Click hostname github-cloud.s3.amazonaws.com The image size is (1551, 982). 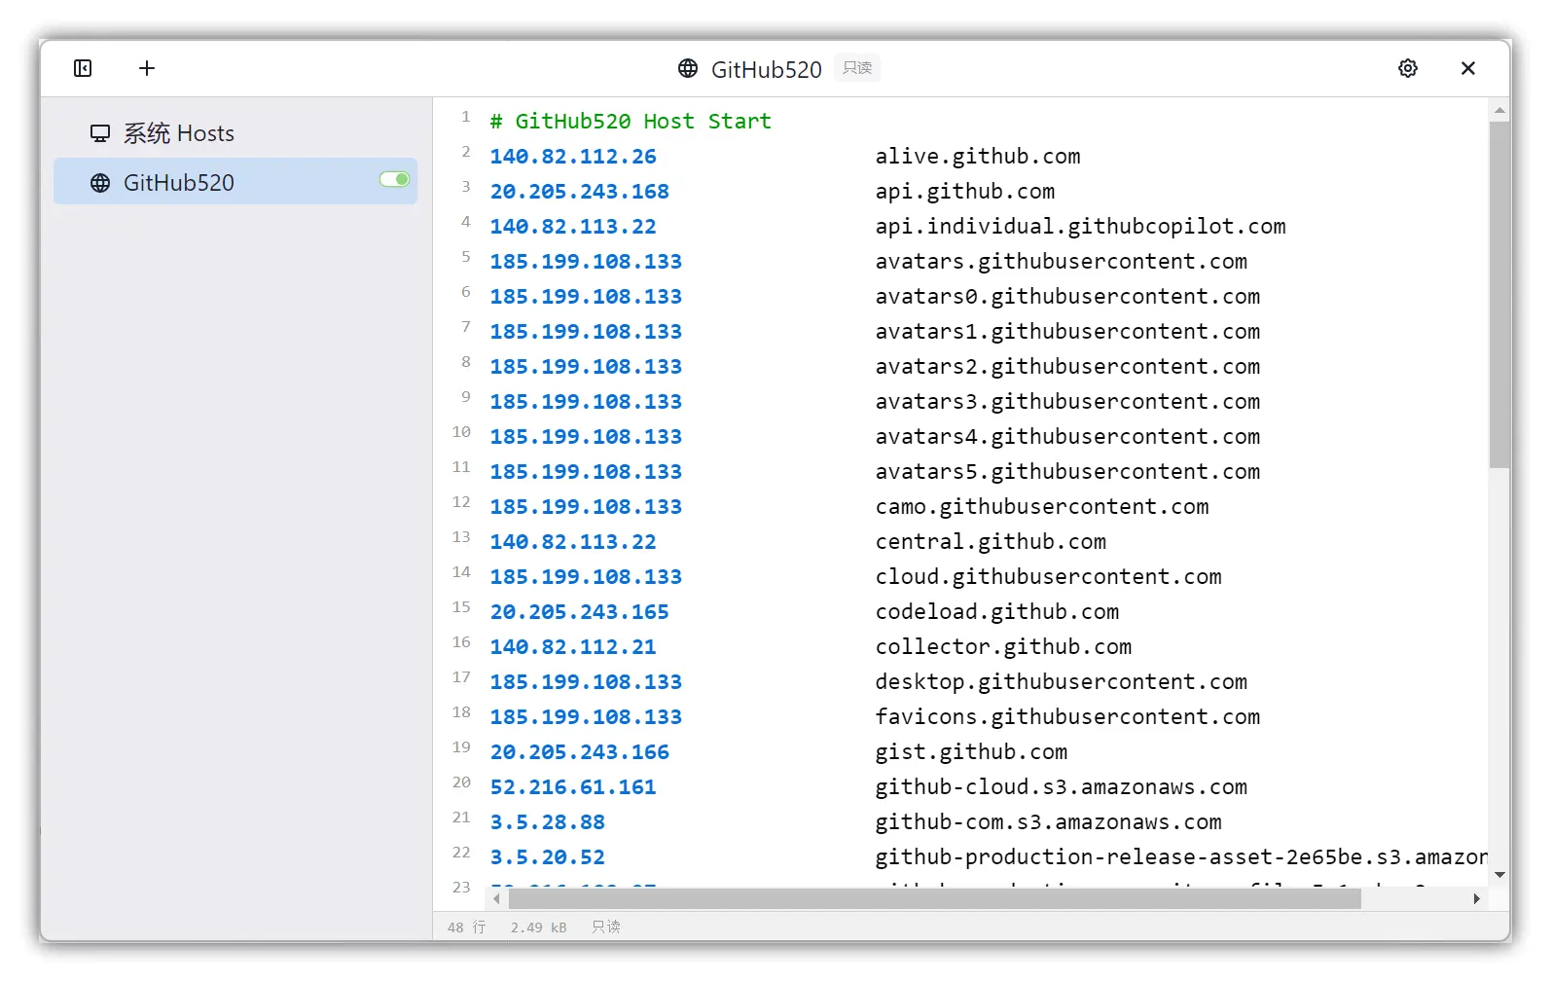[x=1062, y=786]
